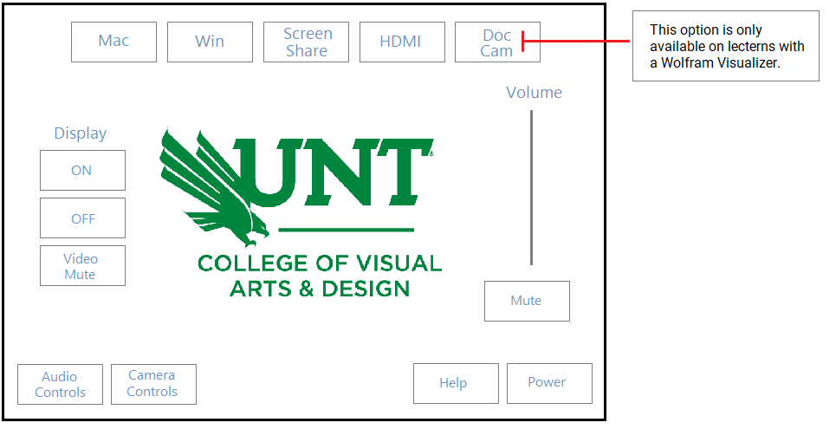This screenshot has width=836, height=429.
Task: Click the Wolfram Visualizer note callout
Action: [726, 46]
